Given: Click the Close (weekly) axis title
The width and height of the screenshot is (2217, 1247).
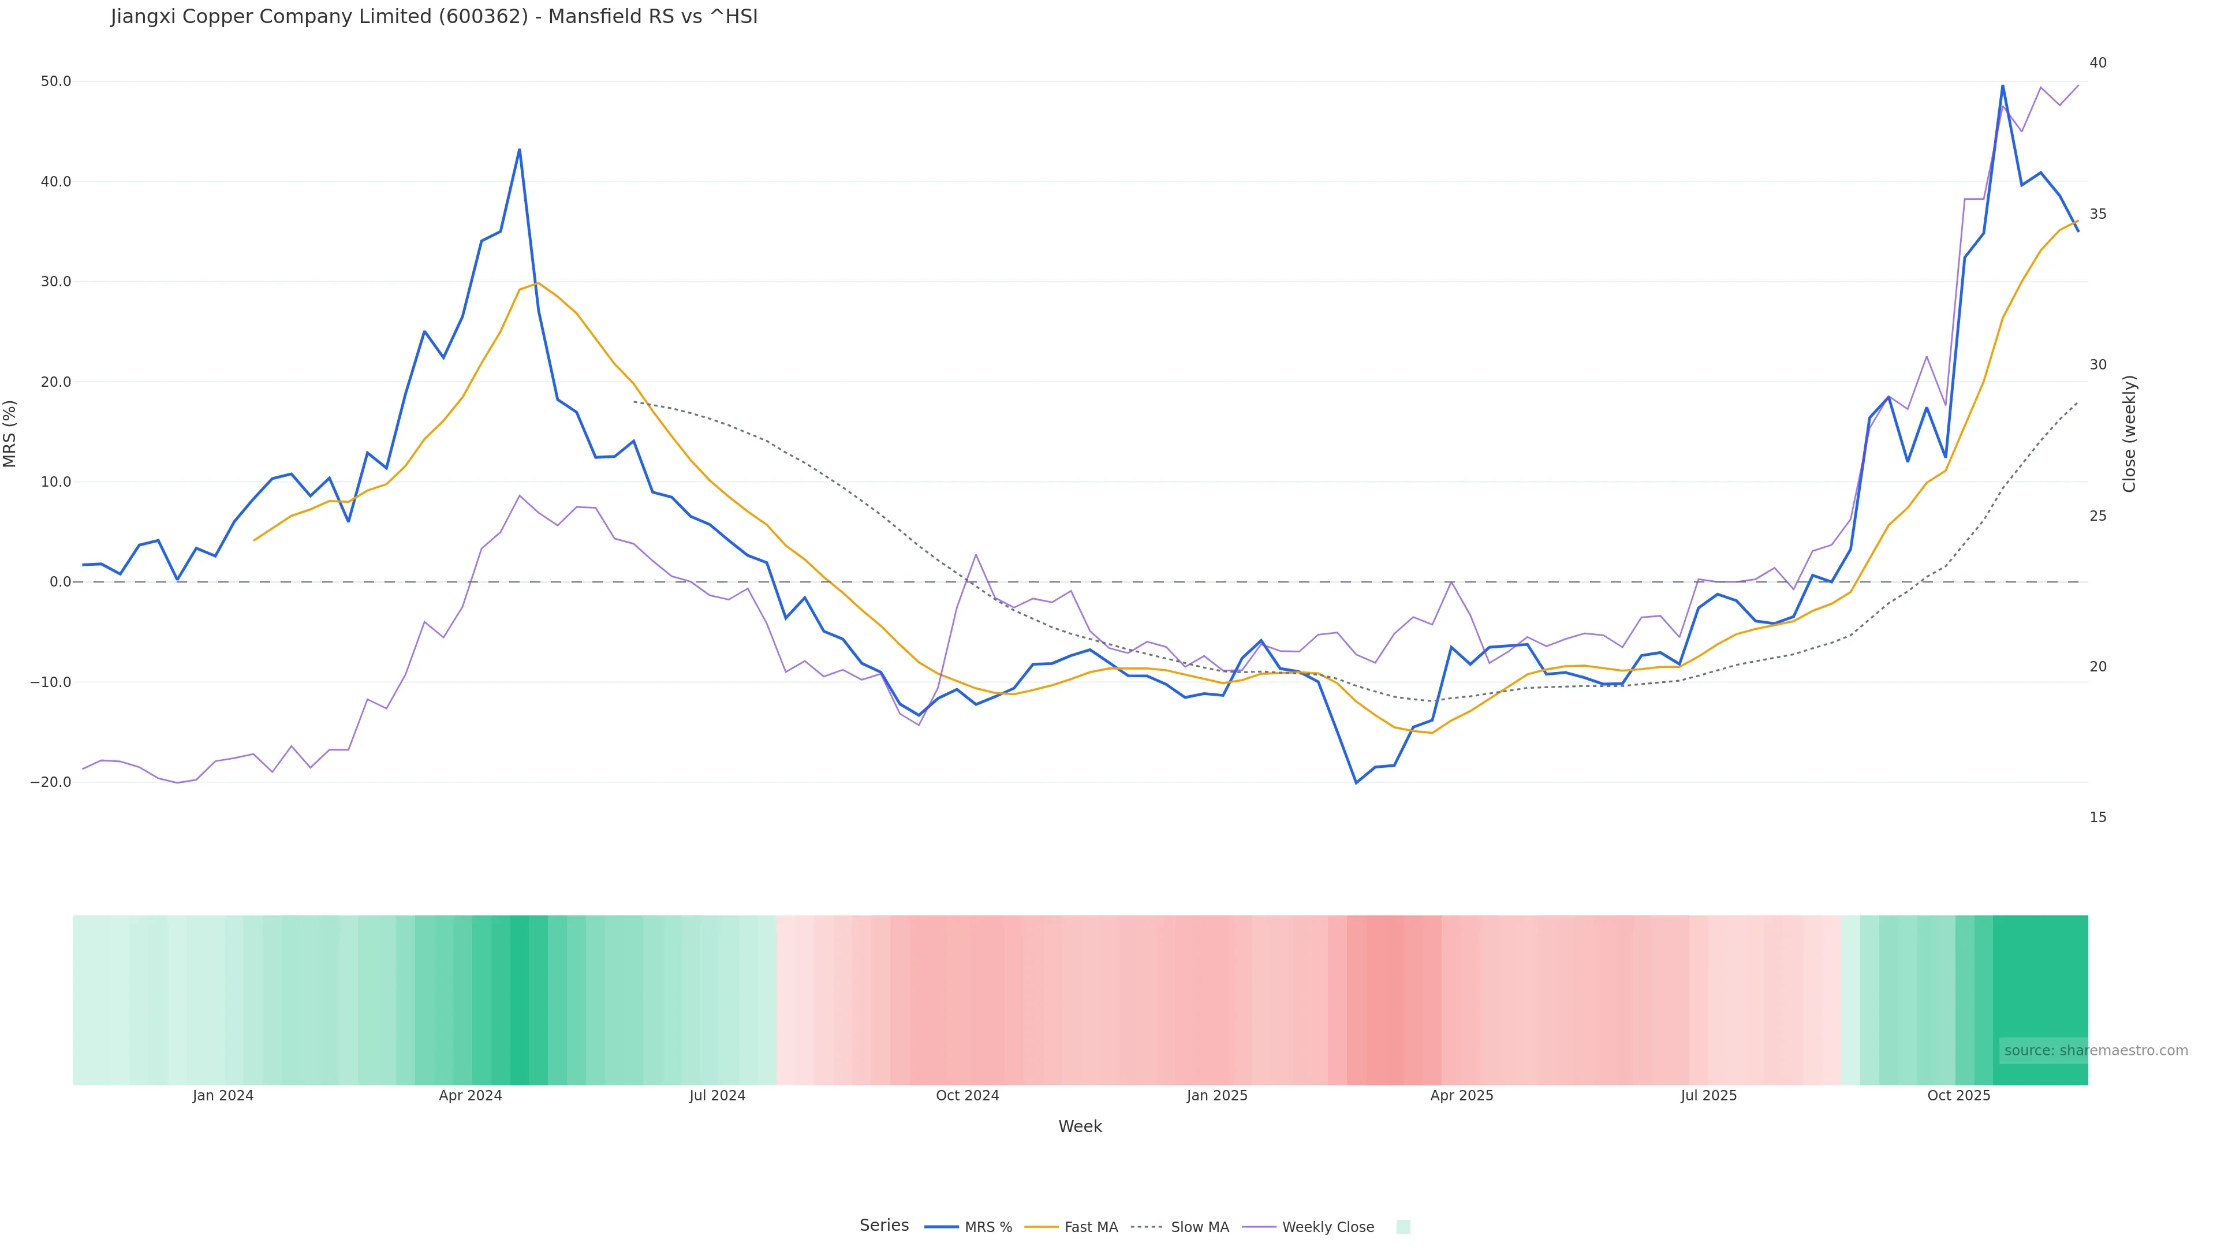Looking at the screenshot, I should click(x=2129, y=433).
